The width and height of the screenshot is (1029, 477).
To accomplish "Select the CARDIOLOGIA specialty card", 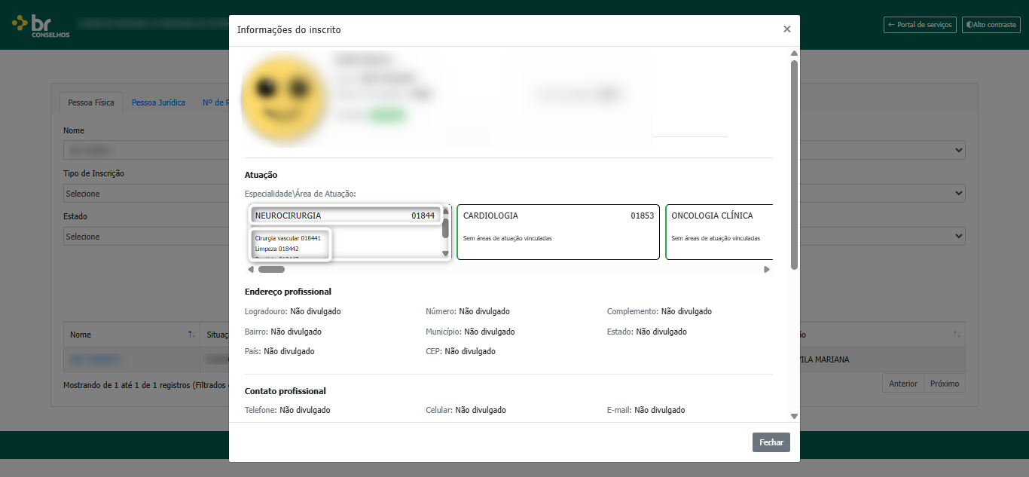I will tap(558, 232).
